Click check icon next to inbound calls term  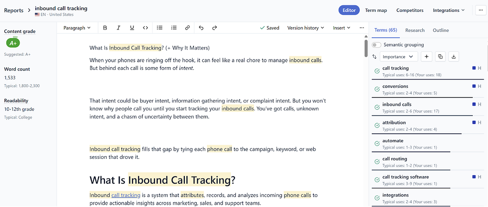pyautogui.click(x=377, y=107)
